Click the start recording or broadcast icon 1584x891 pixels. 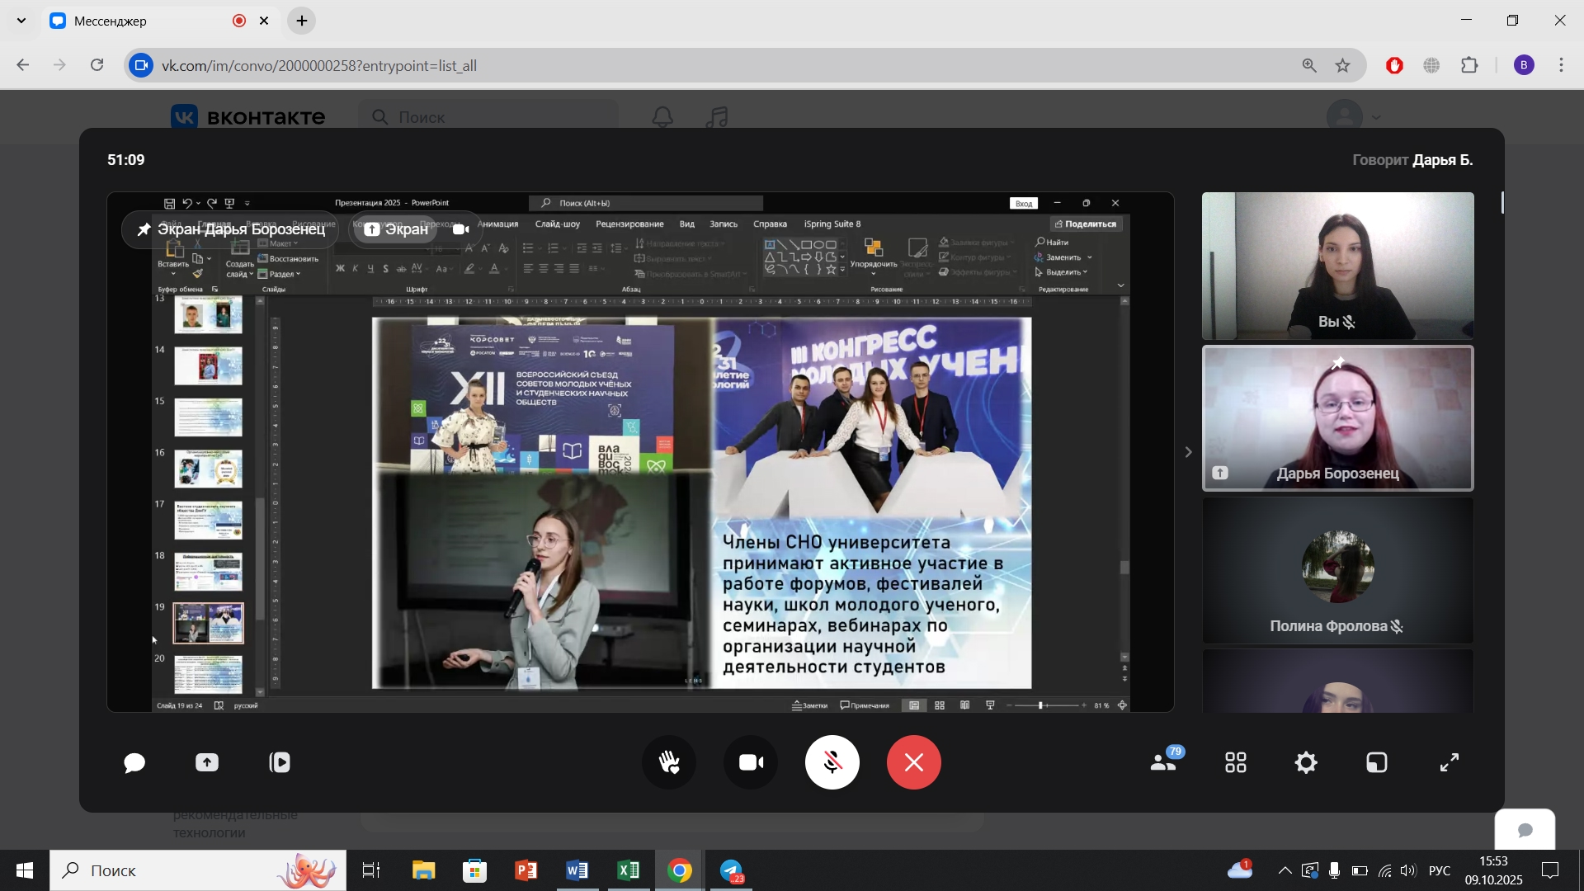(280, 763)
